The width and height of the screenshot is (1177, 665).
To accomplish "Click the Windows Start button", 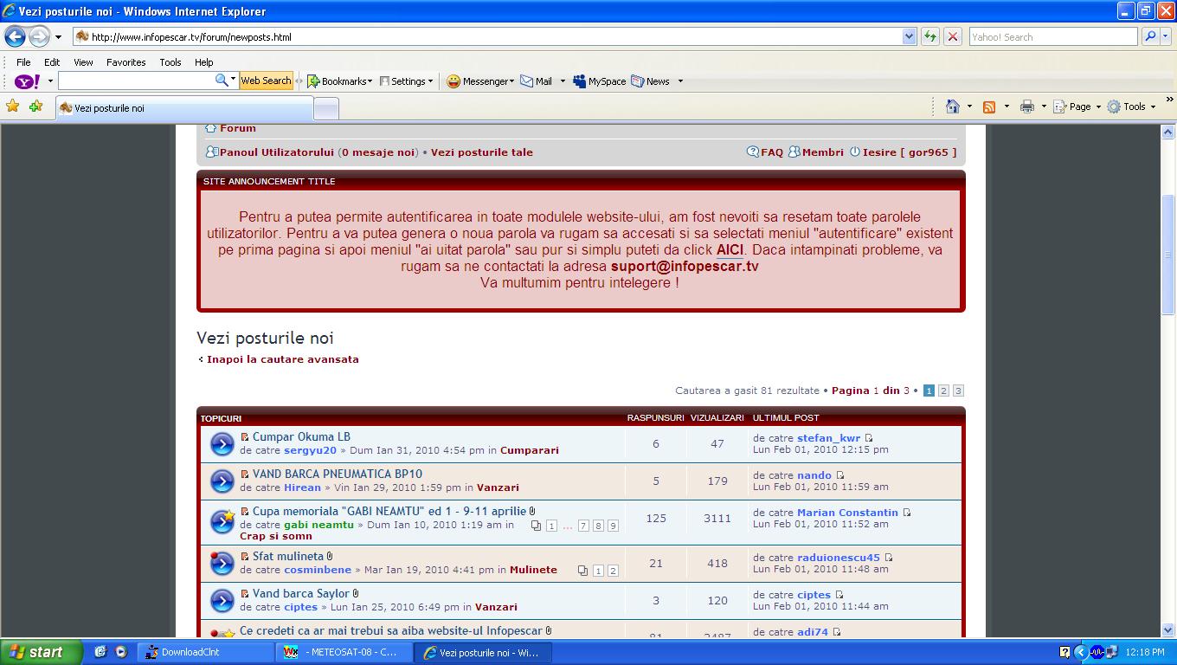I will 40,652.
